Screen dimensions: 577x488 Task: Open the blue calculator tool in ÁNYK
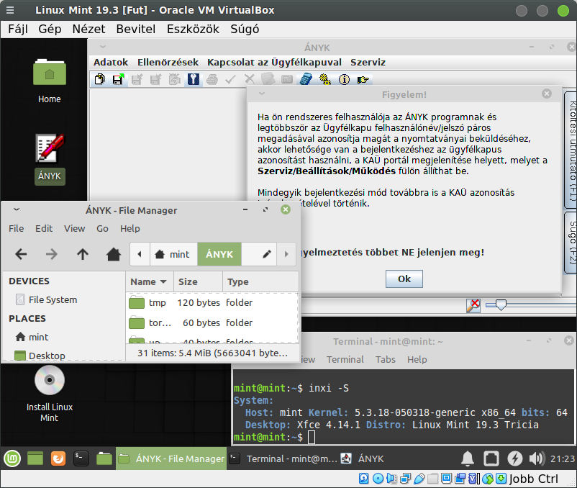pos(306,79)
